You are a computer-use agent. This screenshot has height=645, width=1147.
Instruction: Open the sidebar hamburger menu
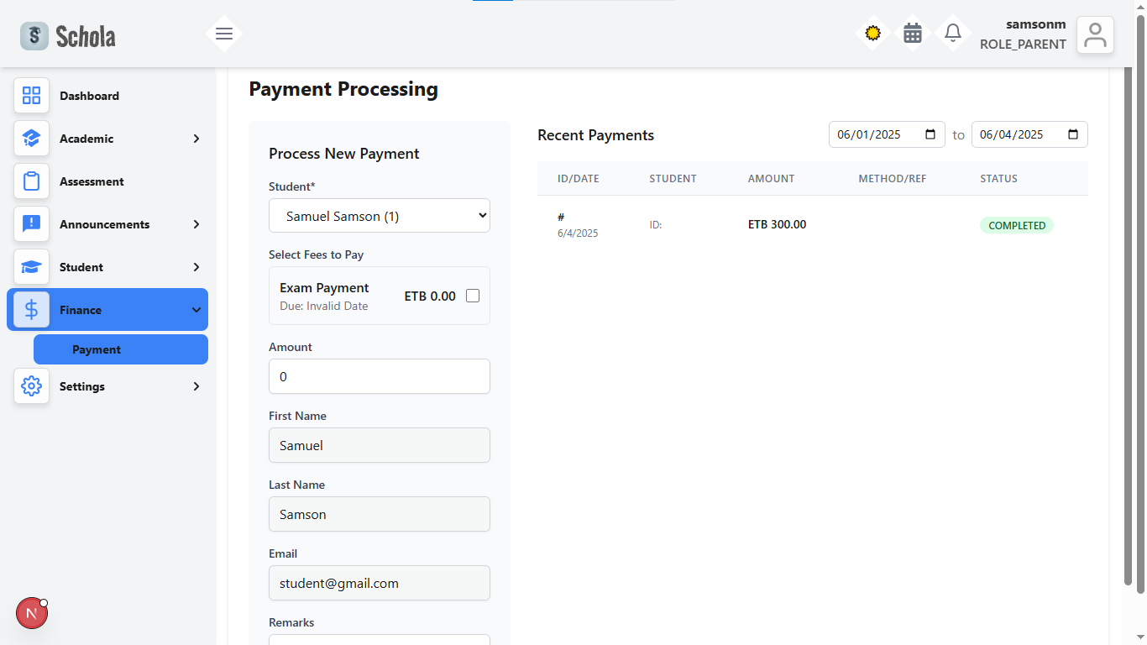tap(224, 34)
